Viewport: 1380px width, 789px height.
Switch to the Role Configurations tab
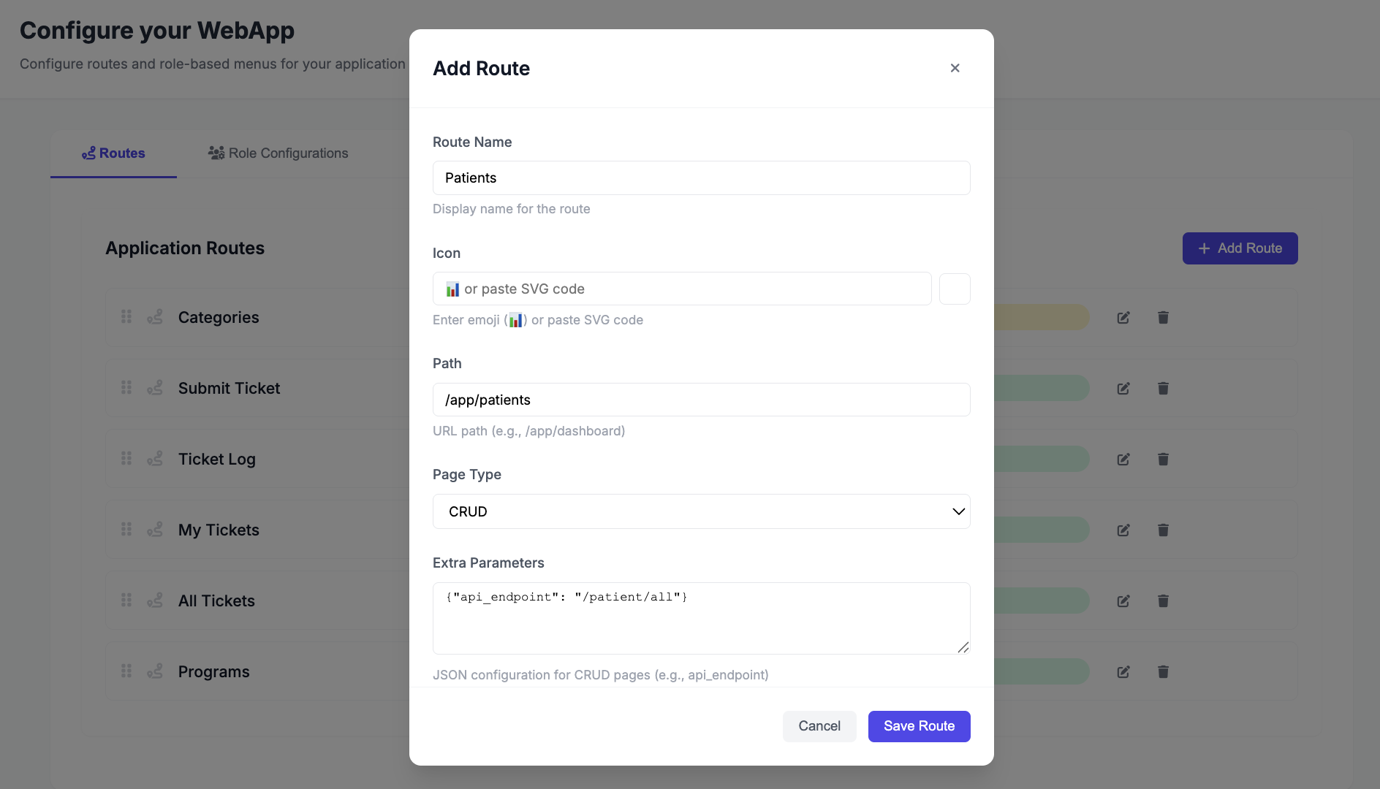(278, 153)
